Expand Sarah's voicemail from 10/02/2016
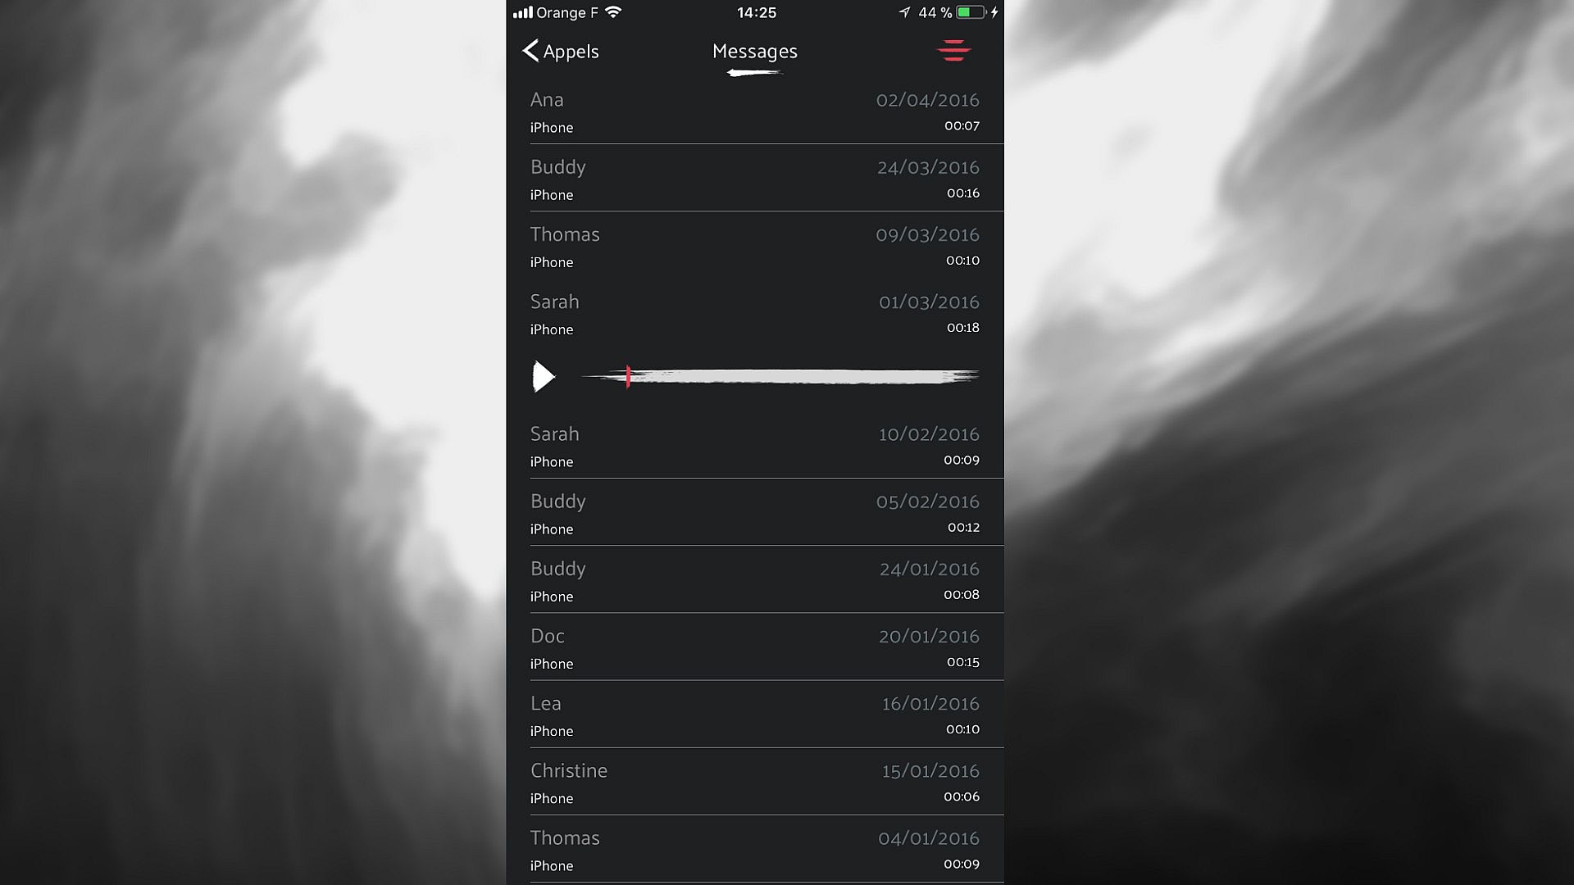This screenshot has height=885, width=1574. coord(755,446)
